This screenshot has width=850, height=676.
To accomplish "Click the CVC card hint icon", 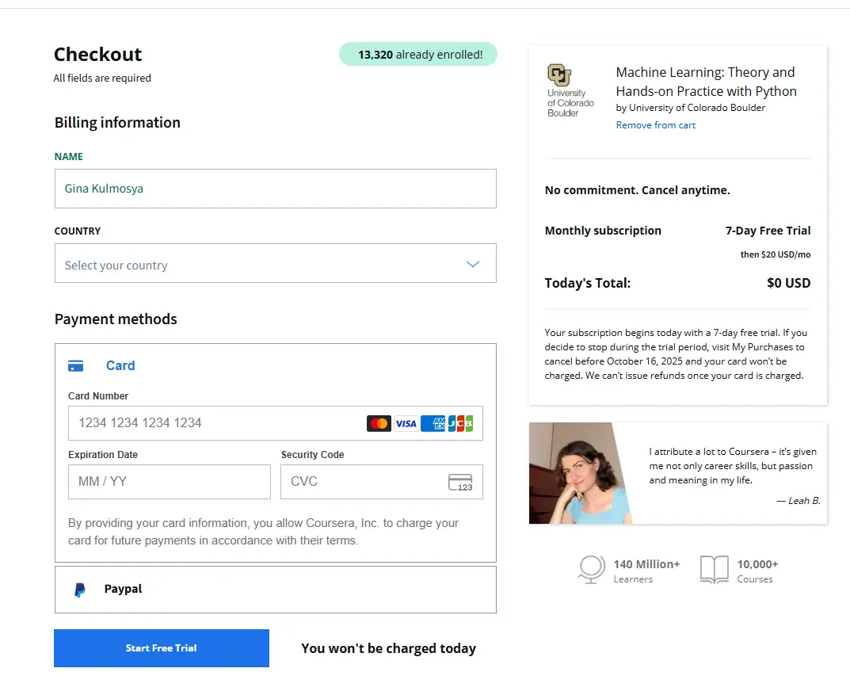I will point(460,482).
